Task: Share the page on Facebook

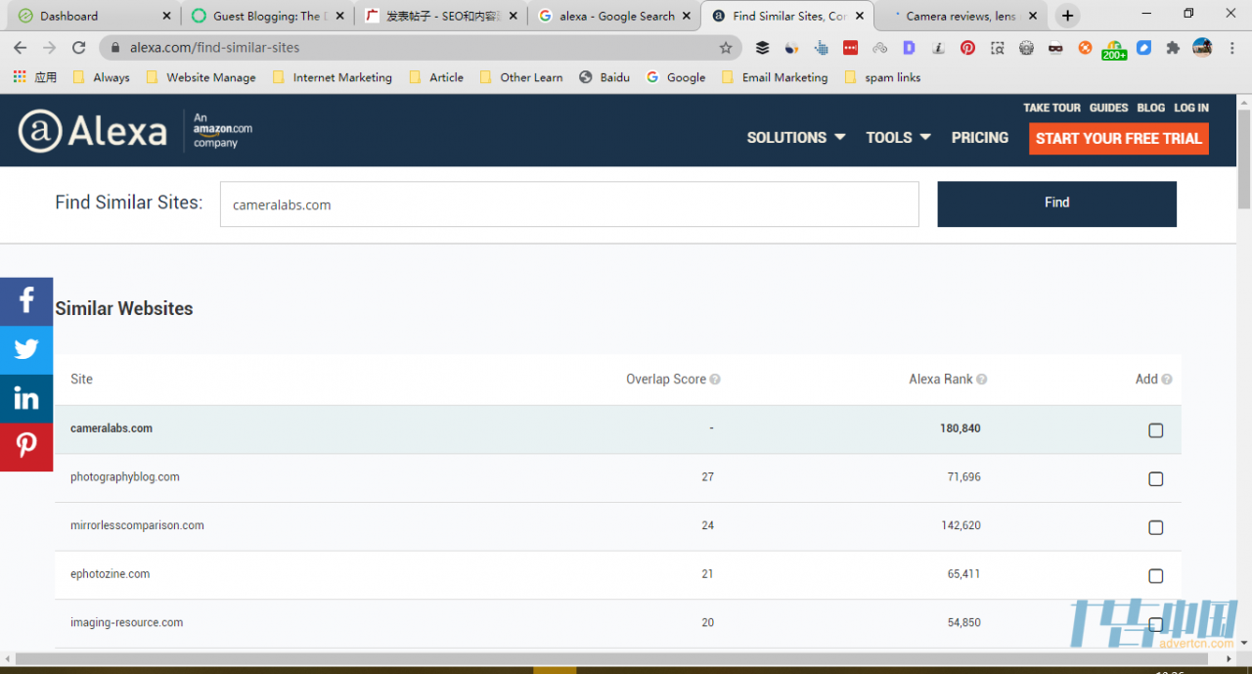Action: point(26,301)
